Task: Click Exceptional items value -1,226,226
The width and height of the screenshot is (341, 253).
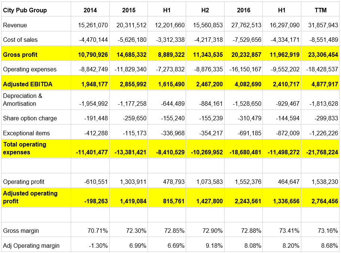Action: 324,133
